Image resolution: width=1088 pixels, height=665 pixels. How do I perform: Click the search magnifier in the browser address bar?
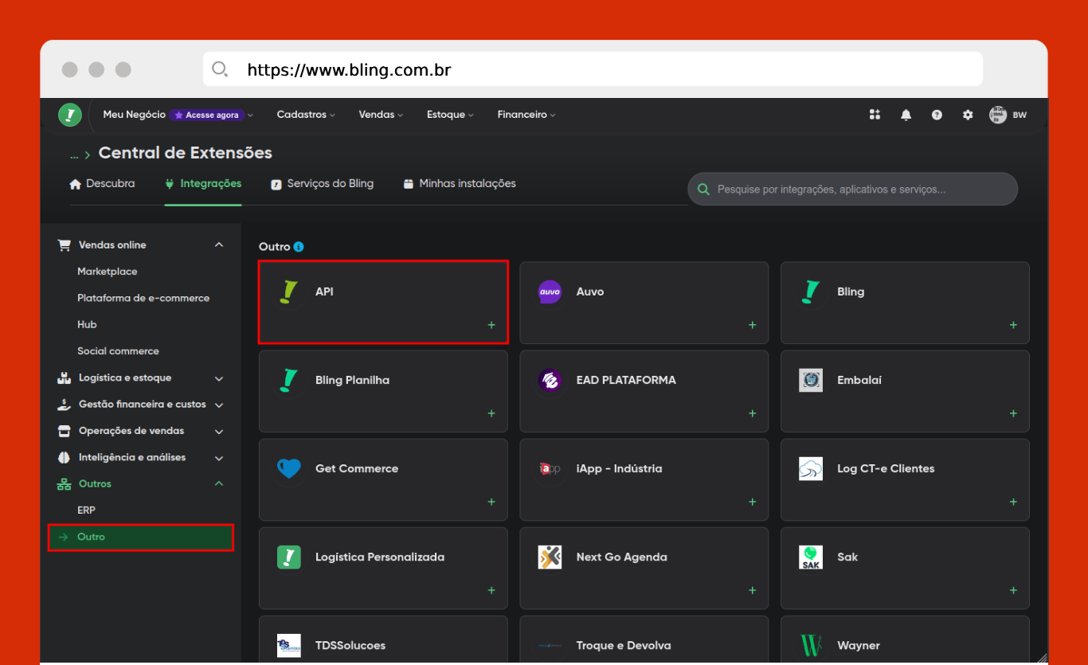[x=220, y=69]
